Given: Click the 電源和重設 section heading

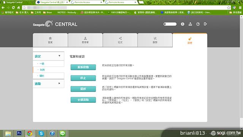Looking at the screenshot, I should (x=77, y=57).
